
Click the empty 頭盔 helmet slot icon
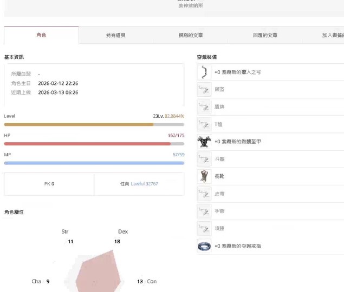pyautogui.click(x=204, y=89)
